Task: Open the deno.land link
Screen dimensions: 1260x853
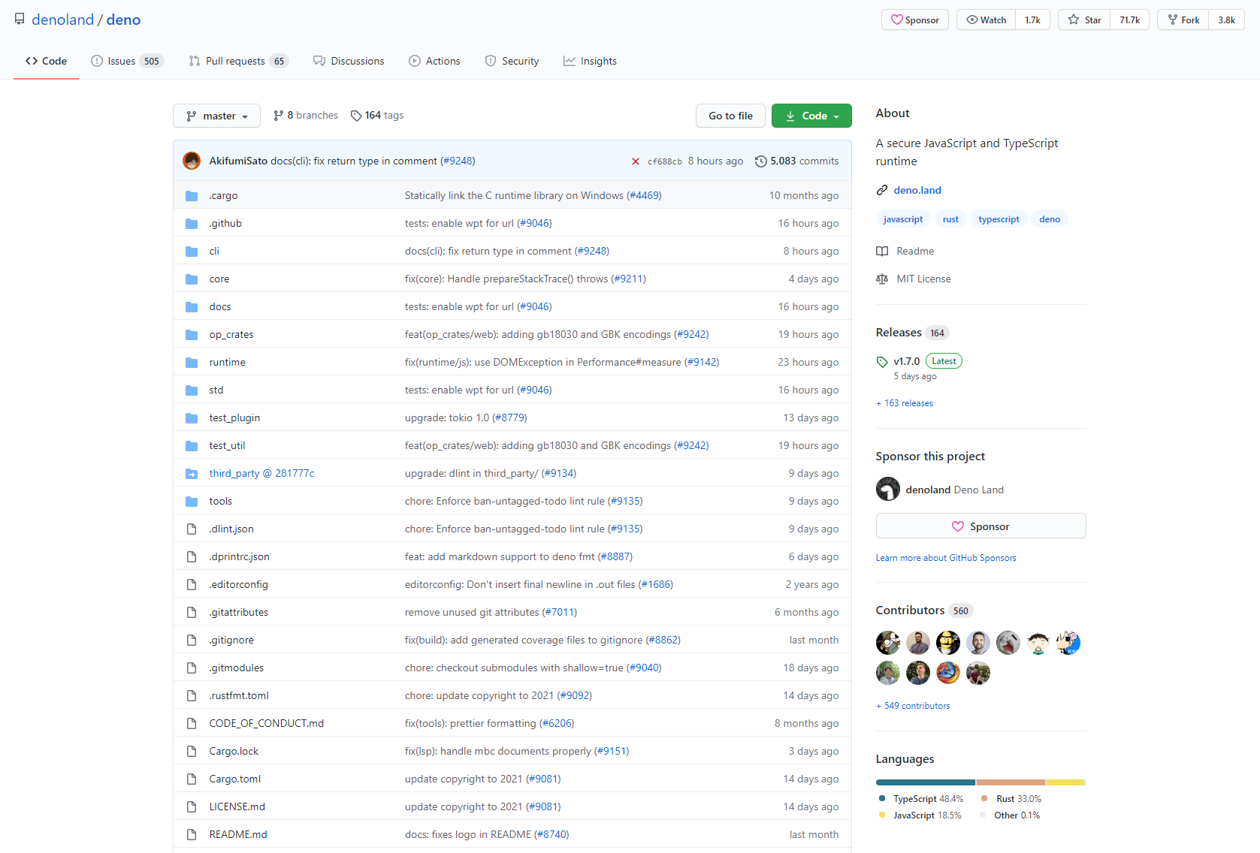Action: click(x=917, y=191)
